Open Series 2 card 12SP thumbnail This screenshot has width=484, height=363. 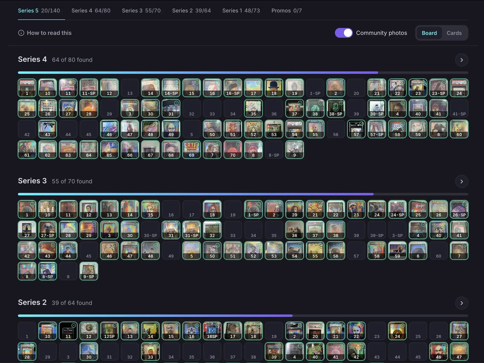point(110,331)
